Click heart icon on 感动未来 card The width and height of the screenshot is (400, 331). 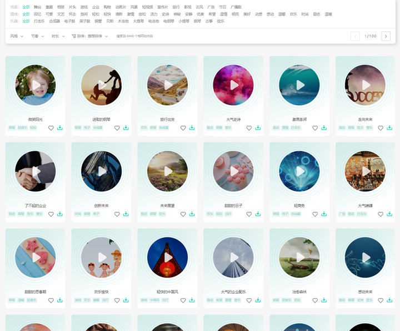[x=381, y=300]
